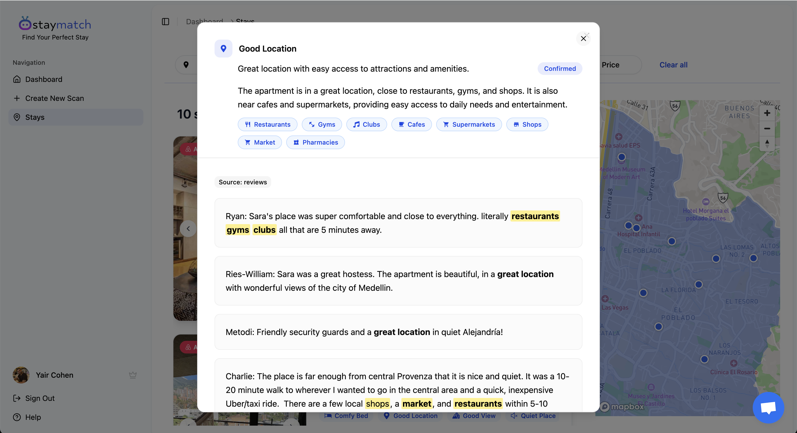Click the Good Location tag below
This screenshot has width=797, height=433.
[411, 416]
